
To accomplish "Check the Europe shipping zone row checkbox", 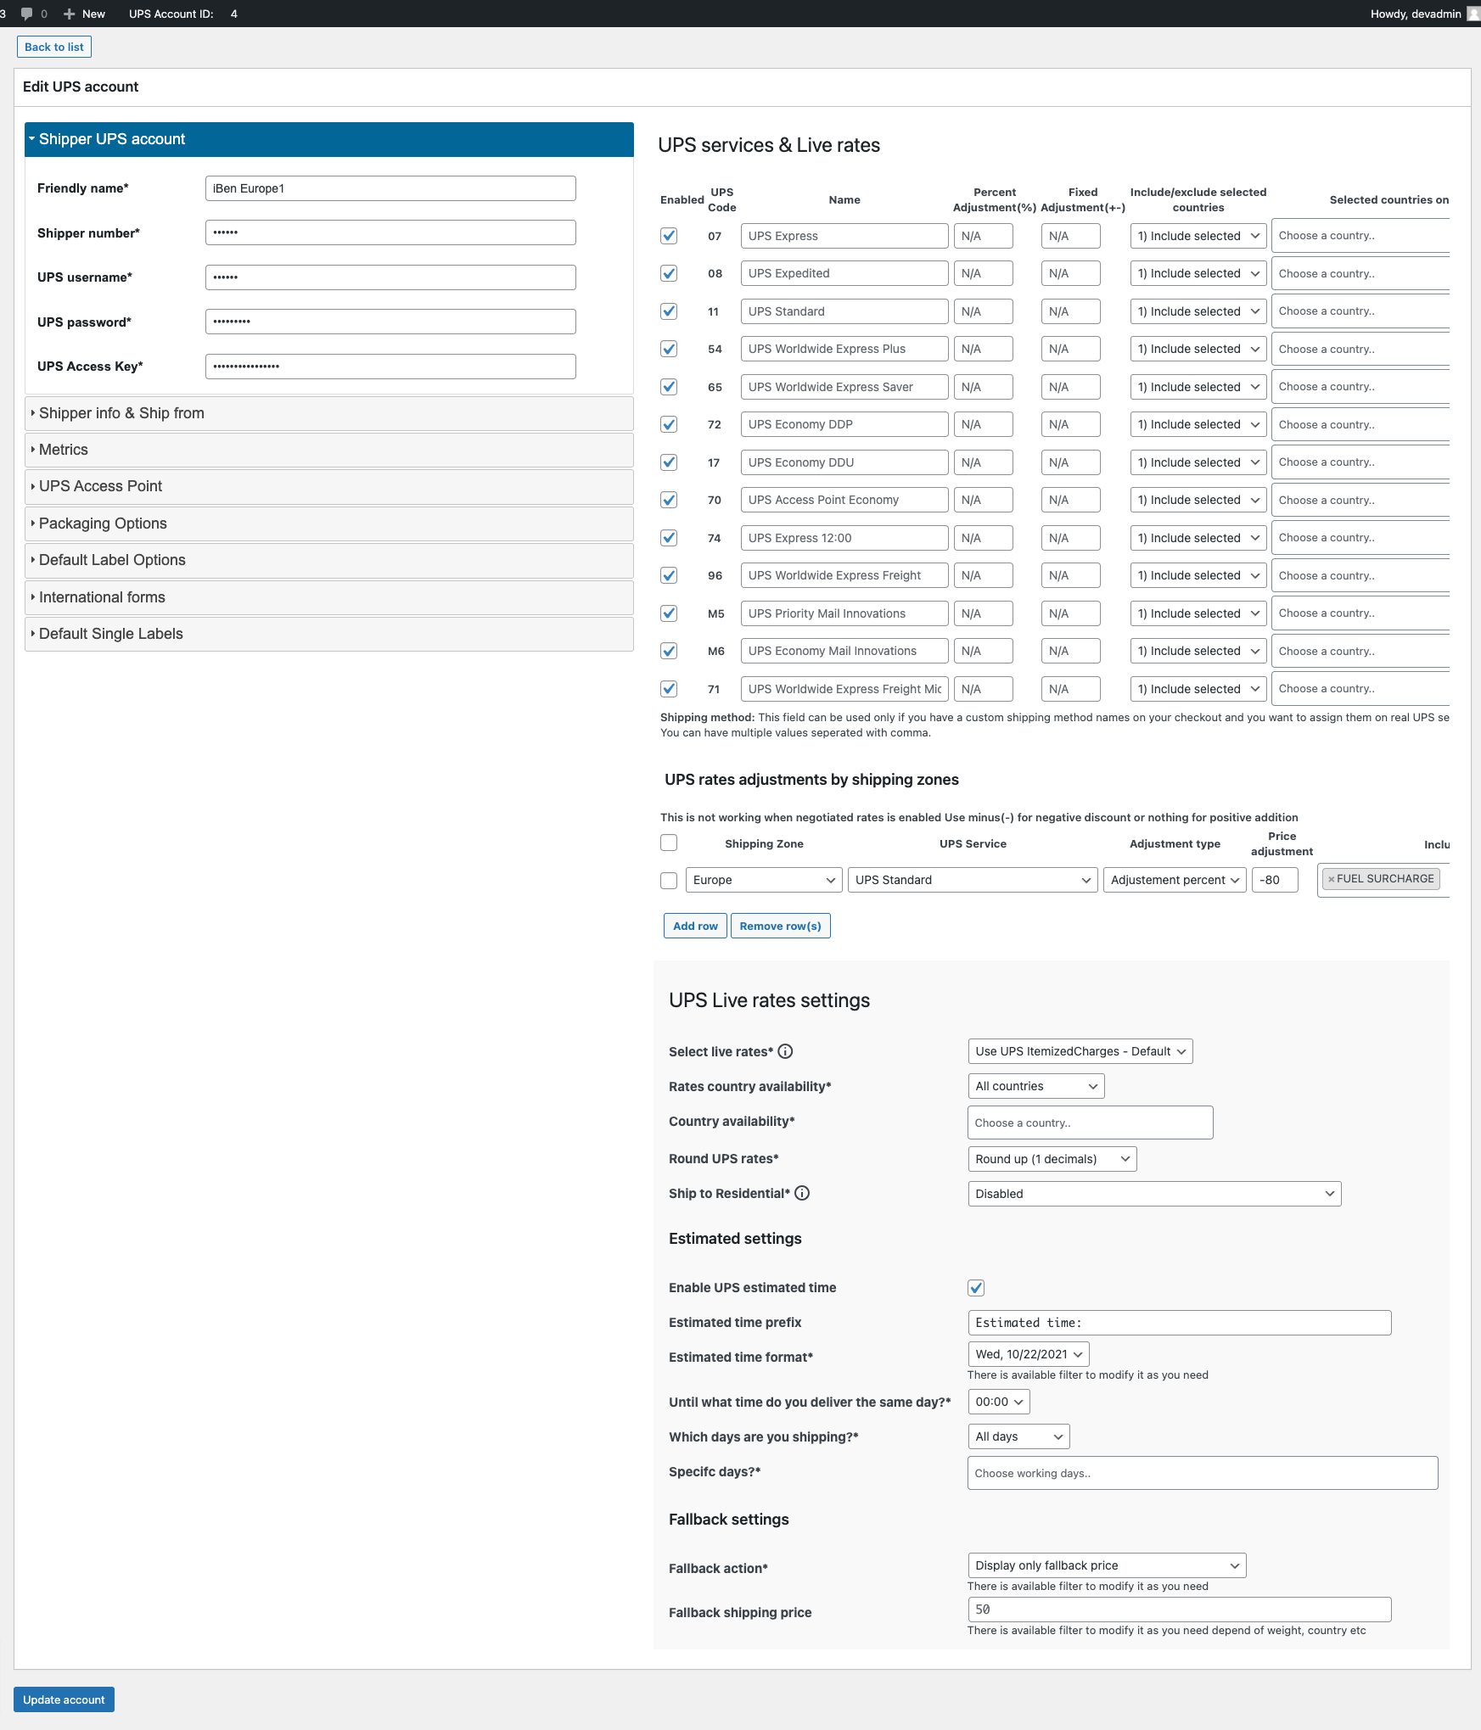I will pos(669,880).
